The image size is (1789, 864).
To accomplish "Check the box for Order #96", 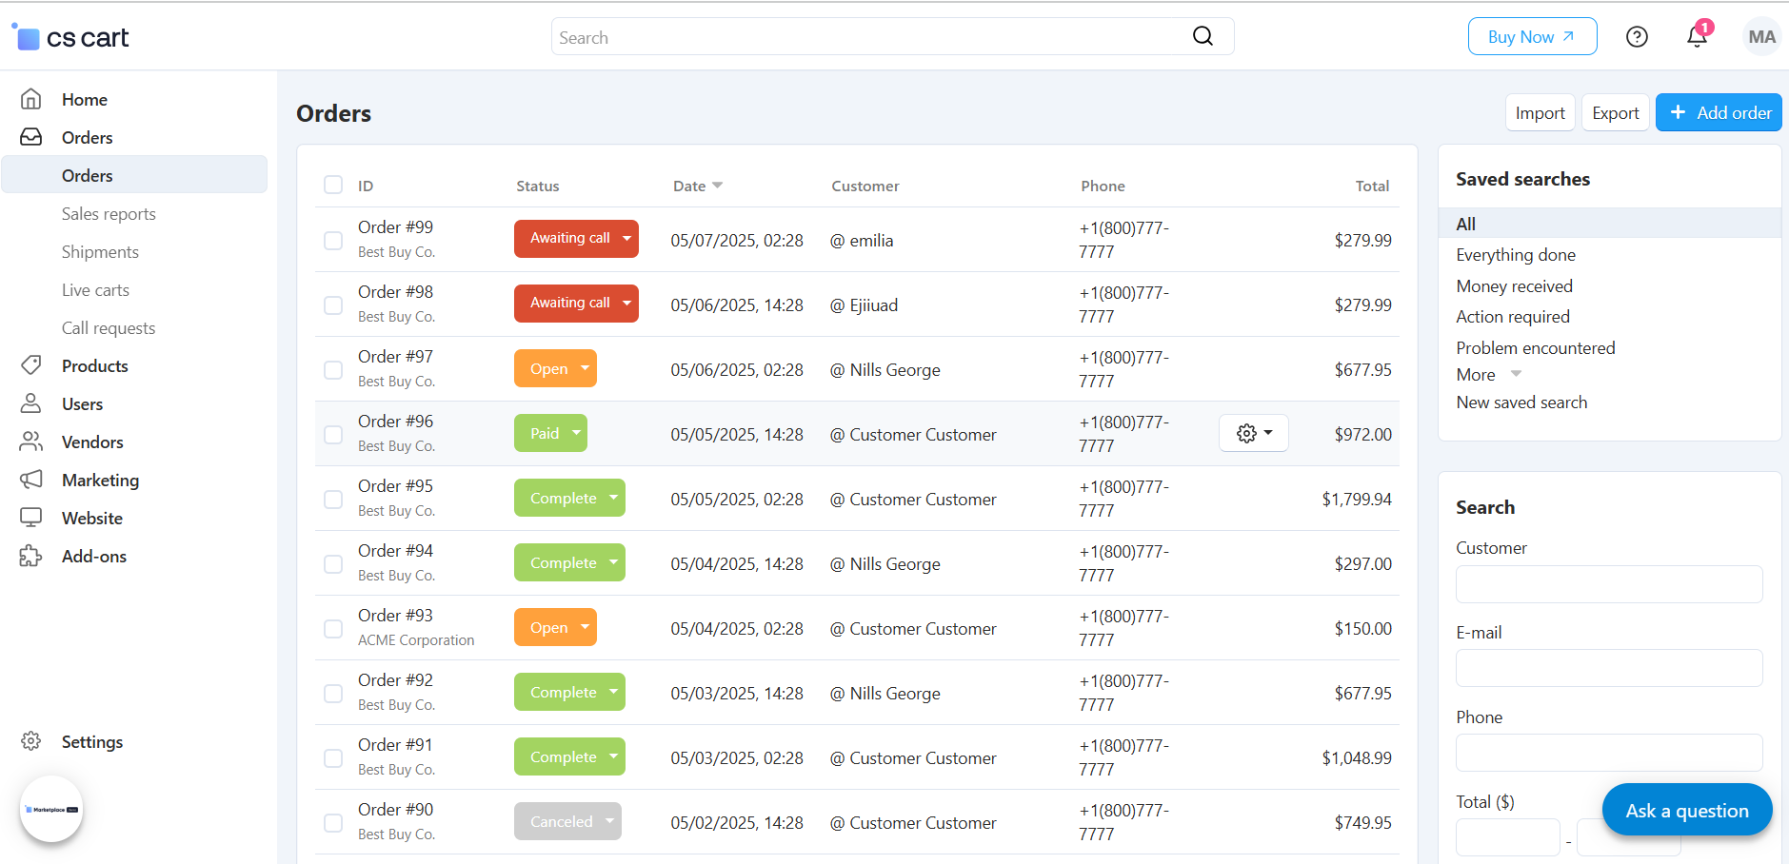I will [333, 435].
